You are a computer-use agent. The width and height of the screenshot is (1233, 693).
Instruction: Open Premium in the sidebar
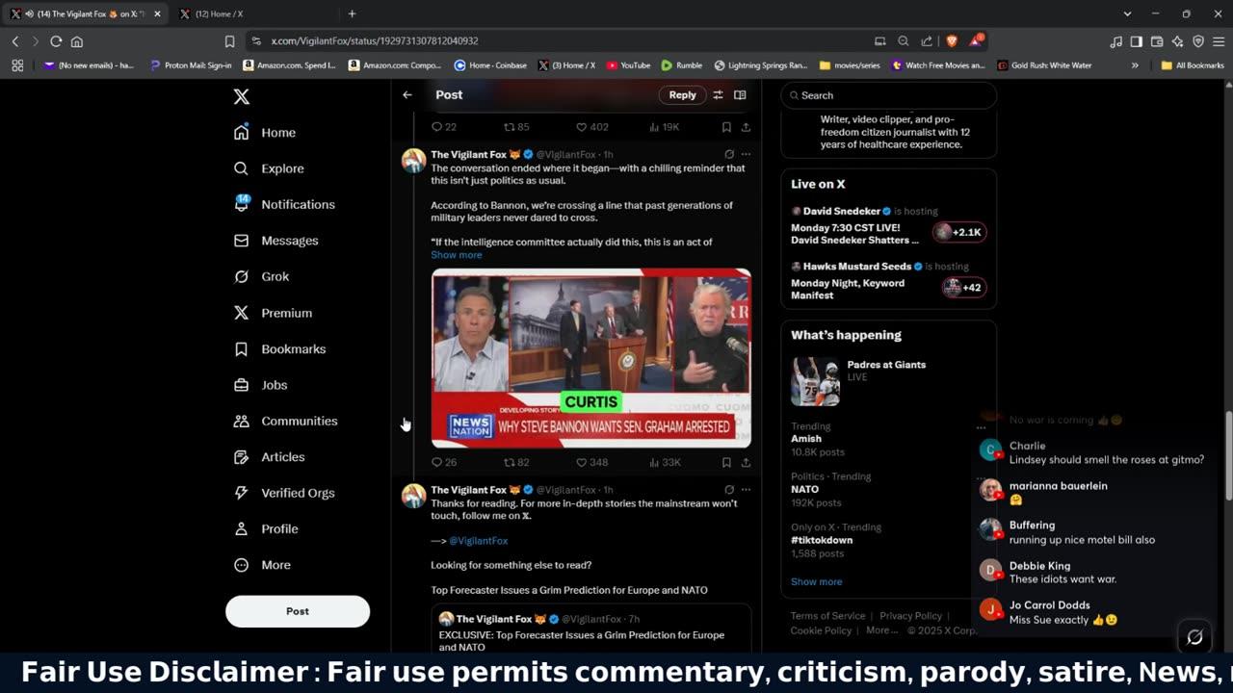pyautogui.click(x=273, y=313)
